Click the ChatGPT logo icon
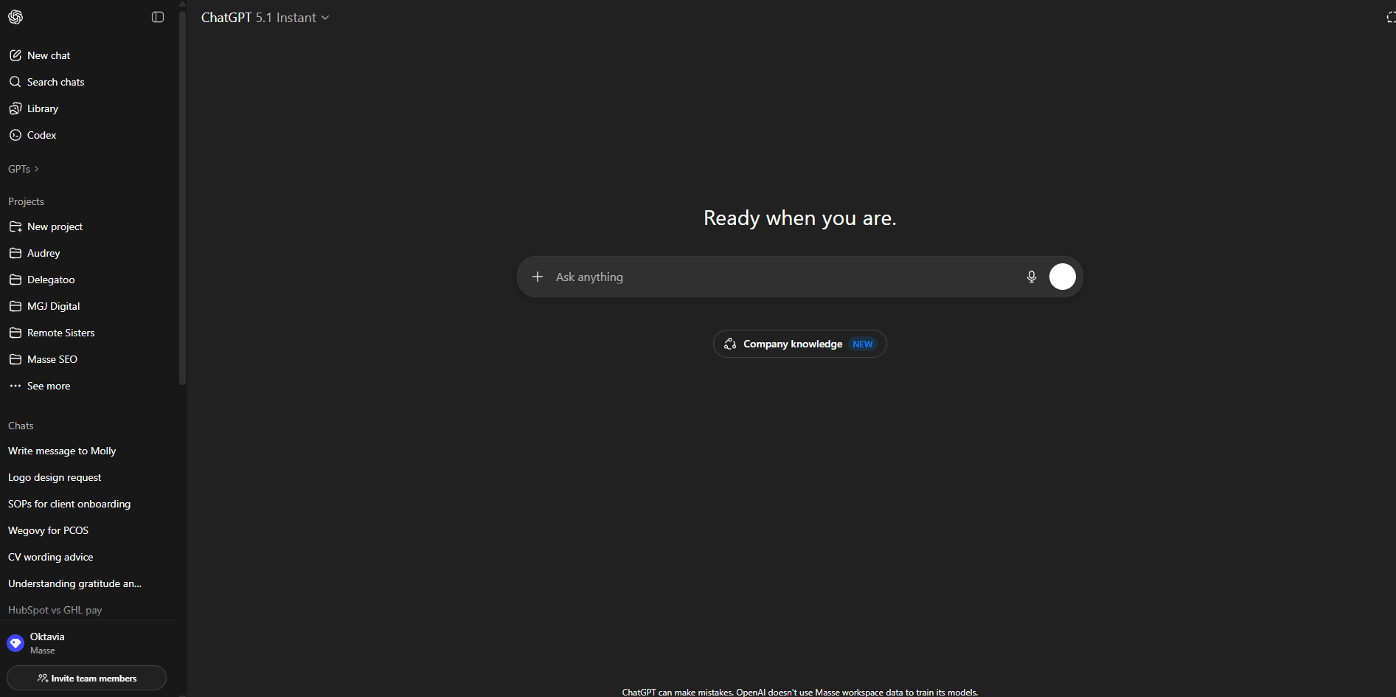 (15, 17)
